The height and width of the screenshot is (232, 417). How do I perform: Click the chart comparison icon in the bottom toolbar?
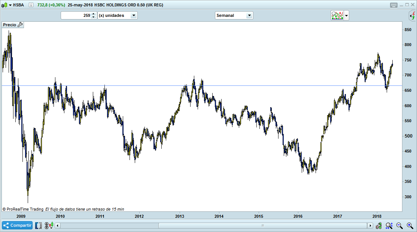(x=39, y=225)
